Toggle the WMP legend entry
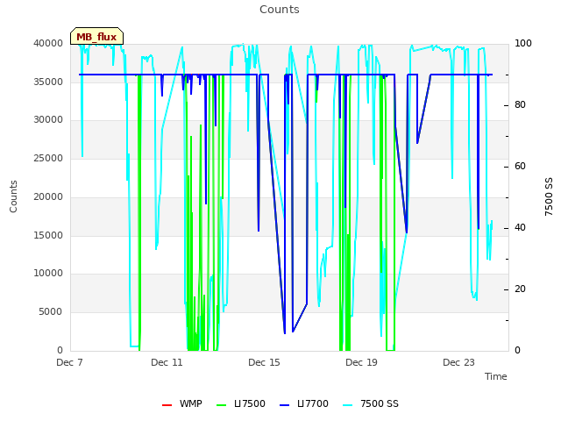This screenshot has width=561, height=421. click(x=182, y=403)
